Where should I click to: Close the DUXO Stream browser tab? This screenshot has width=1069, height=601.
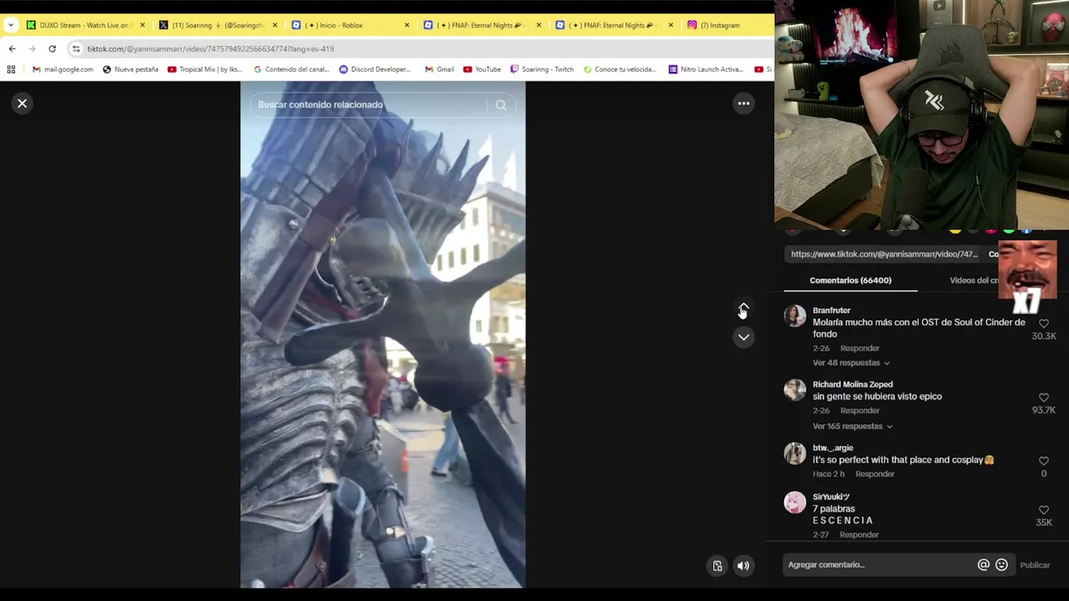pos(142,25)
